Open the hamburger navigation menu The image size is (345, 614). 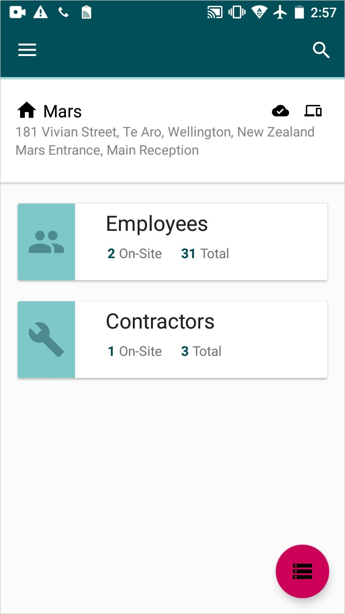click(x=27, y=50)
